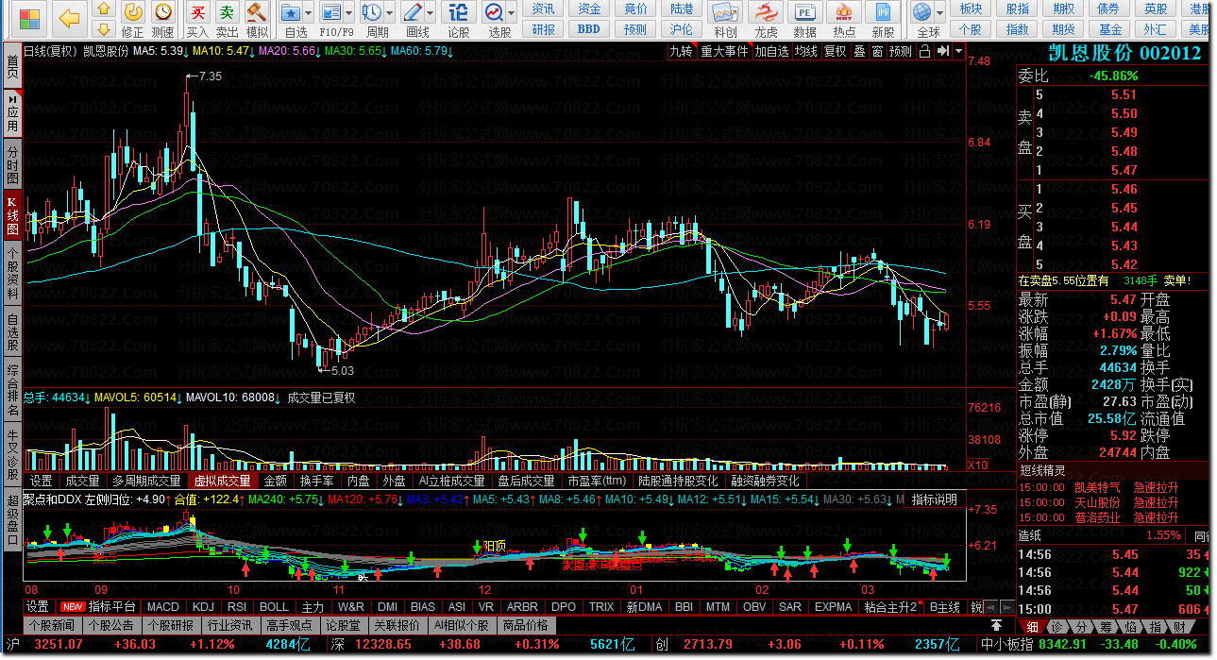Click the 期货 futures button
The height and width of the screenshot is (660, 1217).
1063,29
